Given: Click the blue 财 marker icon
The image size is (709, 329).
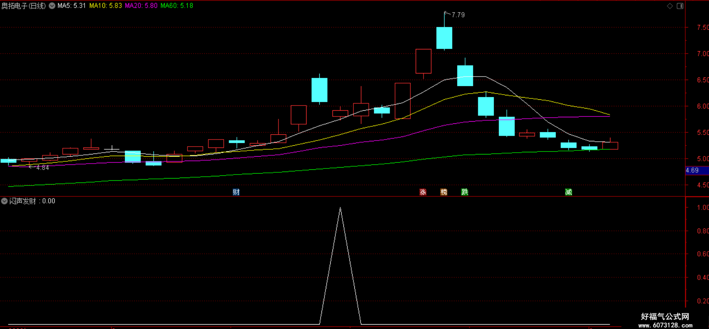Looking at the screenshot, I should pyautogui.click(x=236, y=192).
